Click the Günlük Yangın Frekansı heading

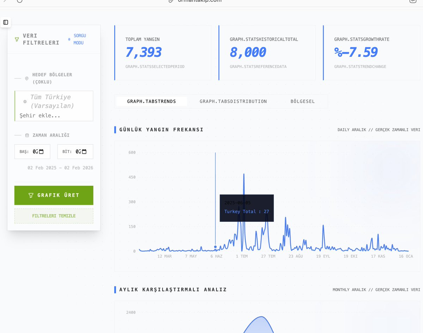[x=161, y=130]
